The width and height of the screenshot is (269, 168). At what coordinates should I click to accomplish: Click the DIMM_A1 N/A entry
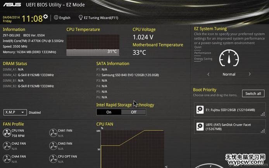pyautogui.click(x=13, y=70)
